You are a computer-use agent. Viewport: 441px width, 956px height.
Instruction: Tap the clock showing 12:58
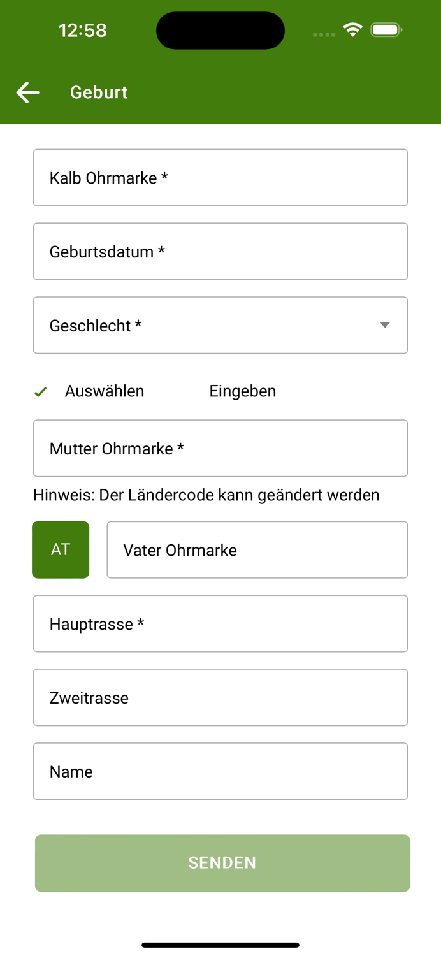(83, 30)
